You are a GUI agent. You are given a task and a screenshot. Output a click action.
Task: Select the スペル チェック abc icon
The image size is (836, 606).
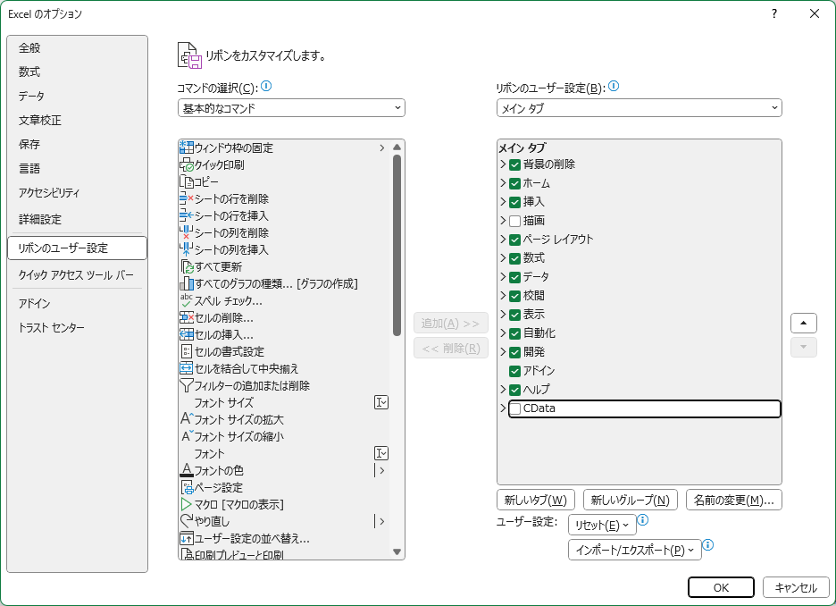tap(186, 300)
